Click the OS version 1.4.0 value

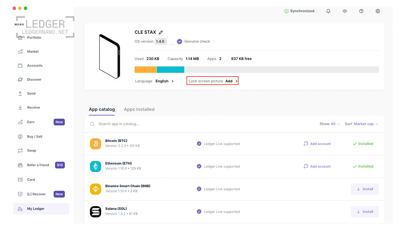coord(160,41)
